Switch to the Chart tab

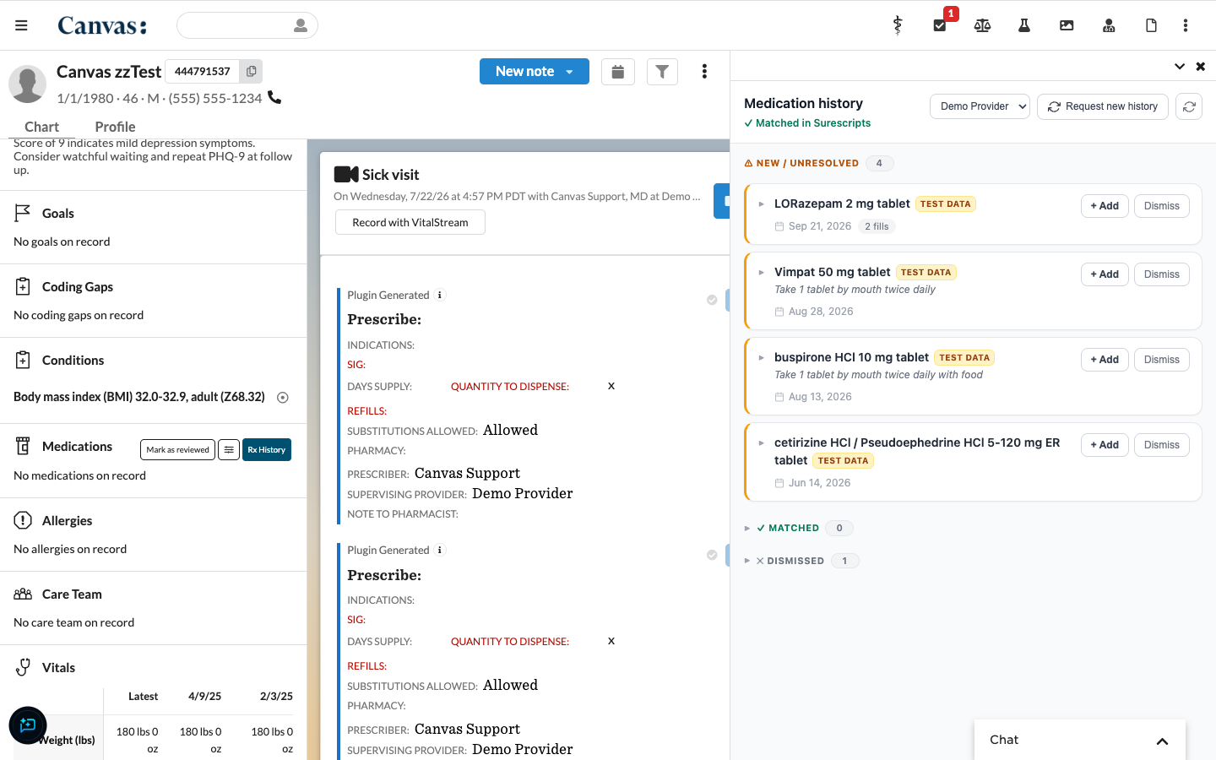(41, 127)
